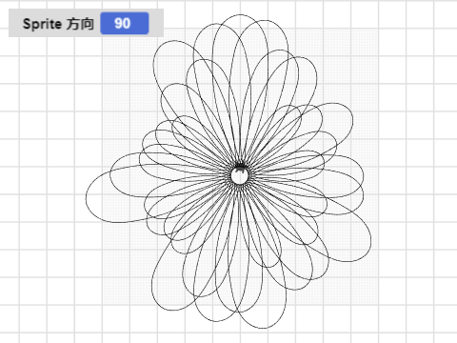Click the small sprite at the flower center
457x343 pixels.
point(240,170)
